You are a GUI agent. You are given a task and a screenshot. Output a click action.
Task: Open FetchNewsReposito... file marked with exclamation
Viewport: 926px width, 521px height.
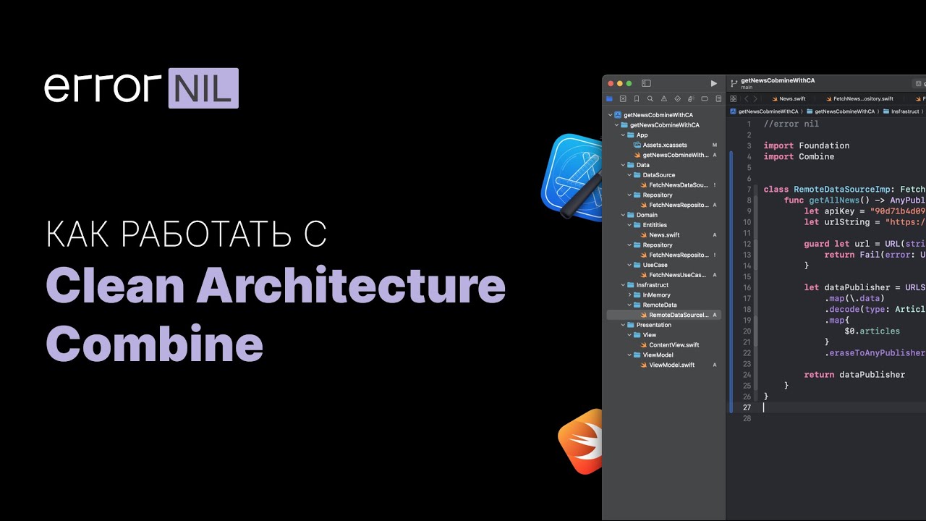click(679, 255)
